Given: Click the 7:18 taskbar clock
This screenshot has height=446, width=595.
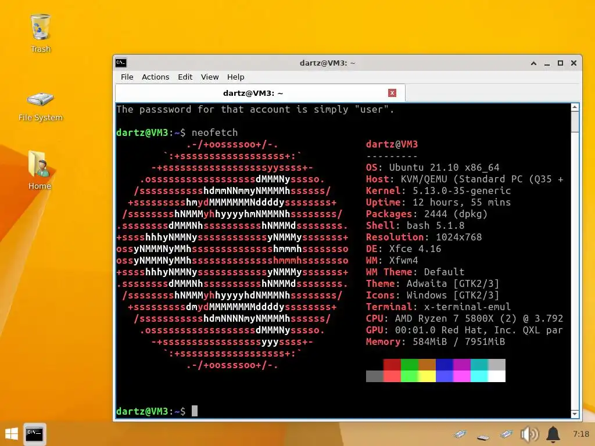Looking at the screenshot, I should [x=581, y=434].
